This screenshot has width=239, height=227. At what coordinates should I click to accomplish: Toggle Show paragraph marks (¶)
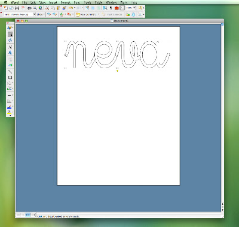pyautogui.click(x=111, y=8)
